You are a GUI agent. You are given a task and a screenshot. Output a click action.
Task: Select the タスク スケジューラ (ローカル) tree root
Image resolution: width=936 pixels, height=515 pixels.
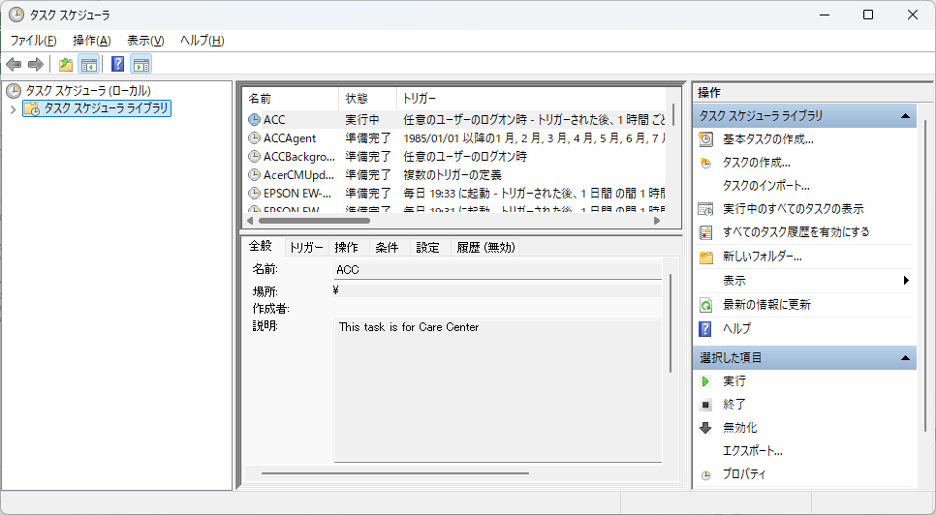87,91
